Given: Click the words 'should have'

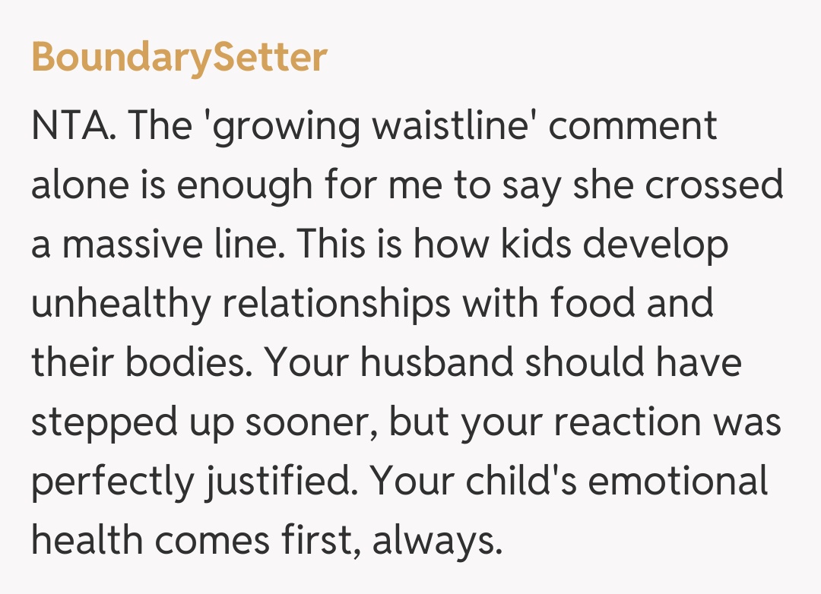Looking at the screenshot, I should point(634,362).
